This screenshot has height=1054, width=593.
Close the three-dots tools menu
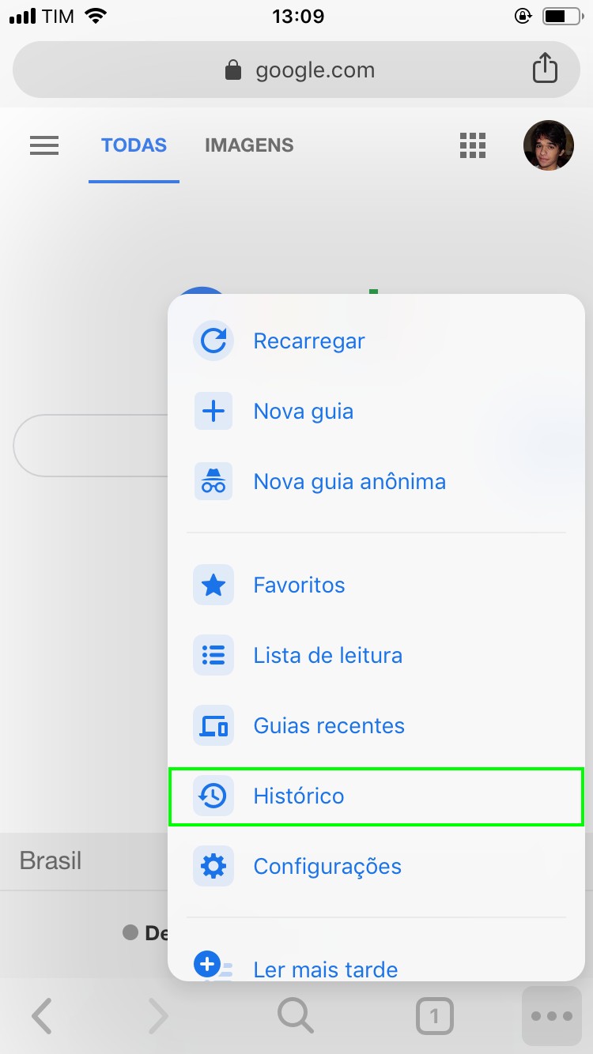[x=552, y=1016]
